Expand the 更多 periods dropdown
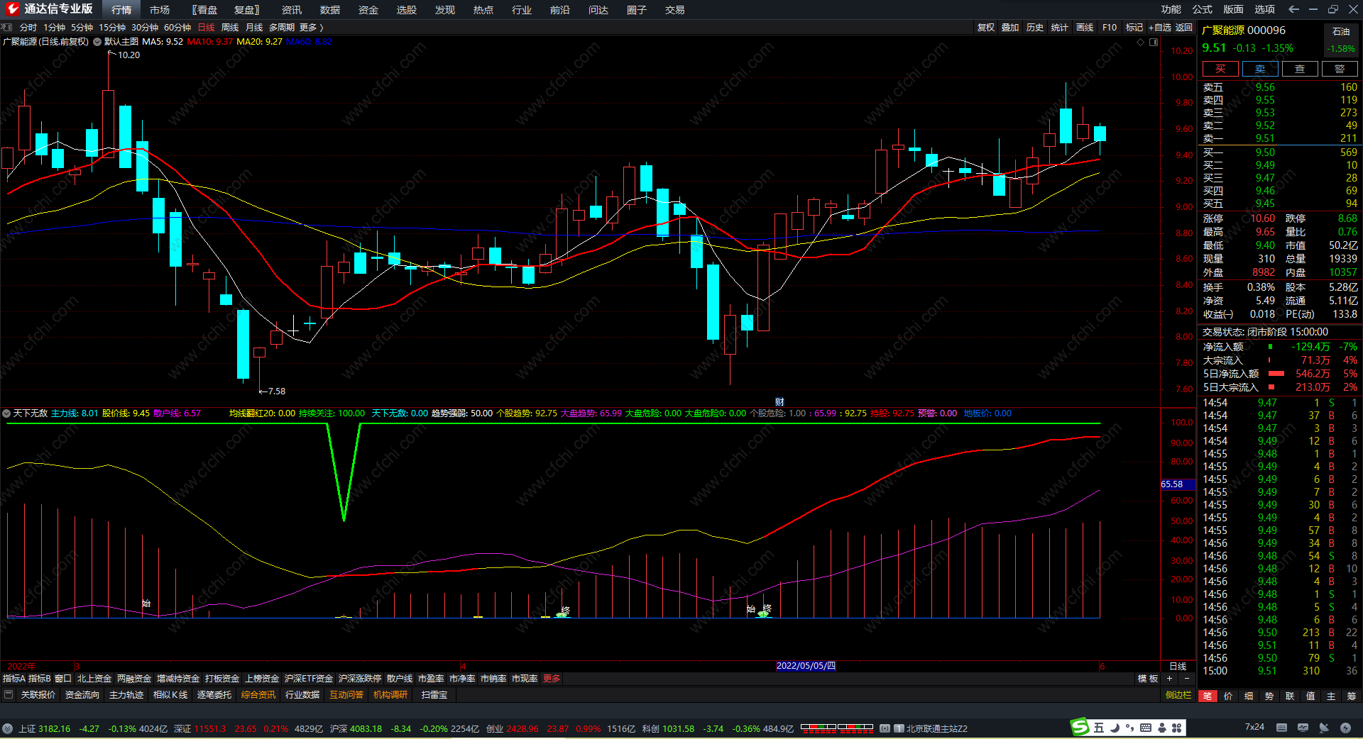The image size is (1363, 739). tap(311, 27)
